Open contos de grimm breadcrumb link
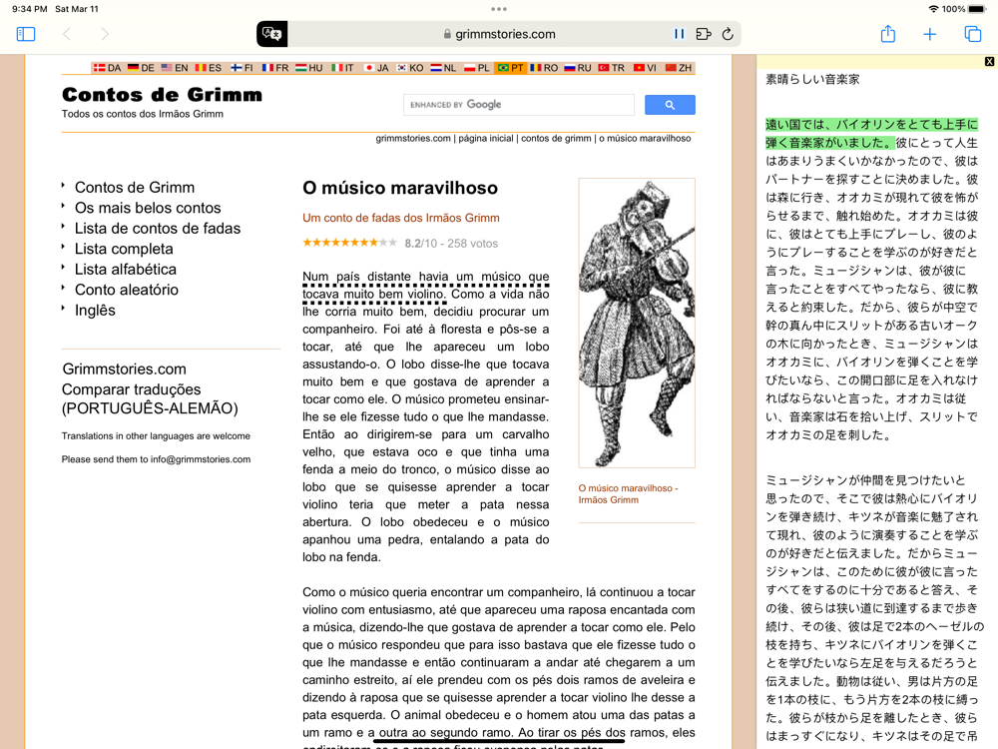 [x=556, y=138]
